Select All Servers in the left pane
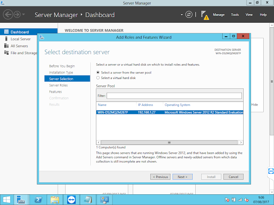The image size is (274, 205). (19, 46)
